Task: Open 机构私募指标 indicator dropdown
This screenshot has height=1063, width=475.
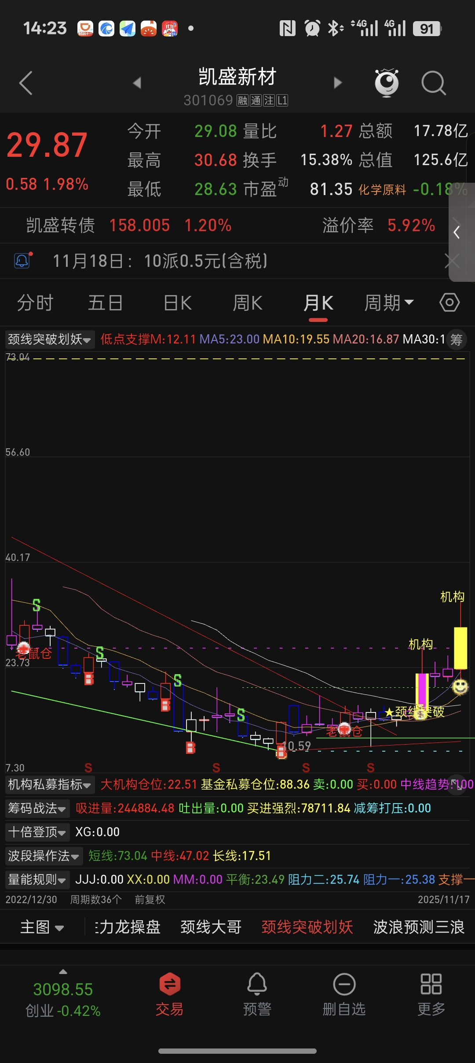Action: 50,784
